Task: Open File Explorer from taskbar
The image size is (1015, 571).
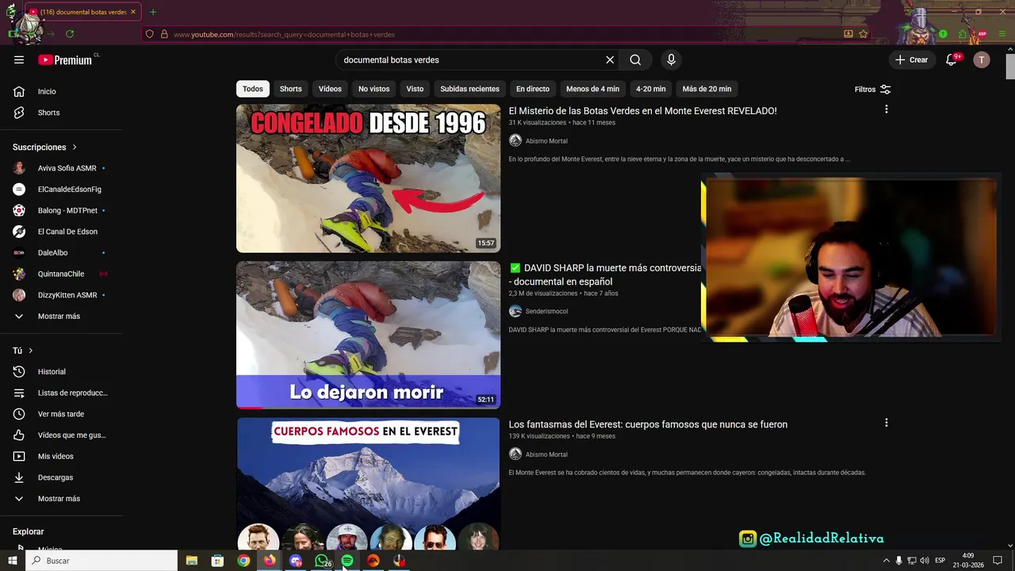Action: pos(191,561)
